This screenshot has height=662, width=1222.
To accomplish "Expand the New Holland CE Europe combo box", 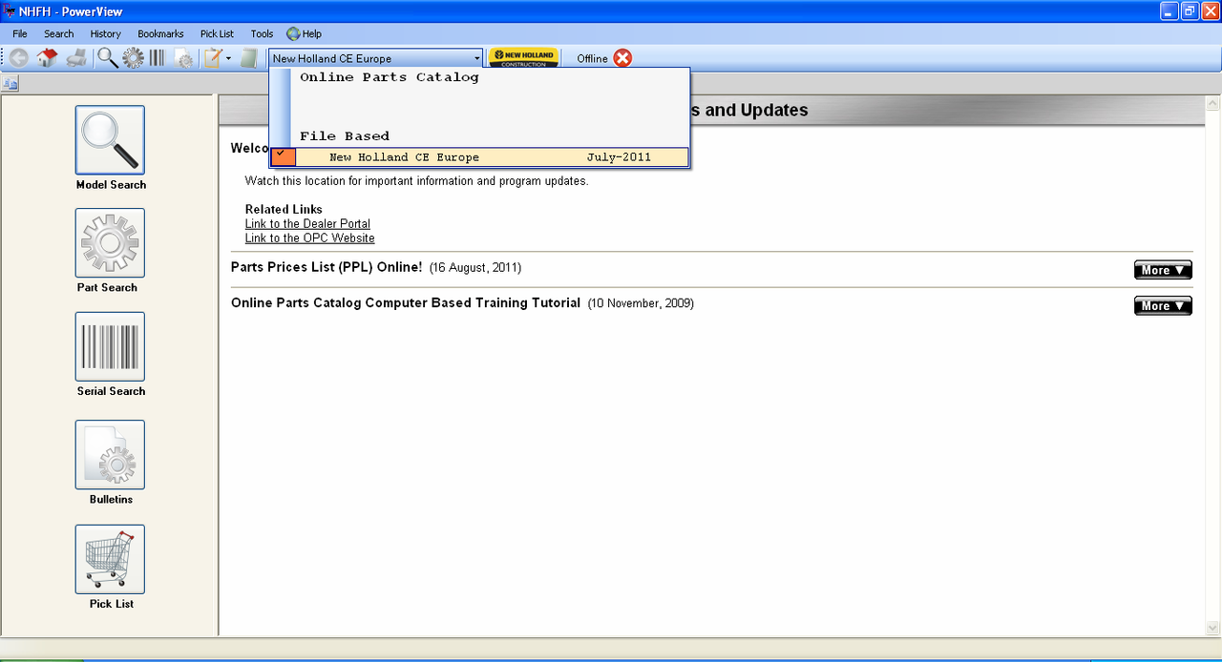I will (x=476, y=58).
